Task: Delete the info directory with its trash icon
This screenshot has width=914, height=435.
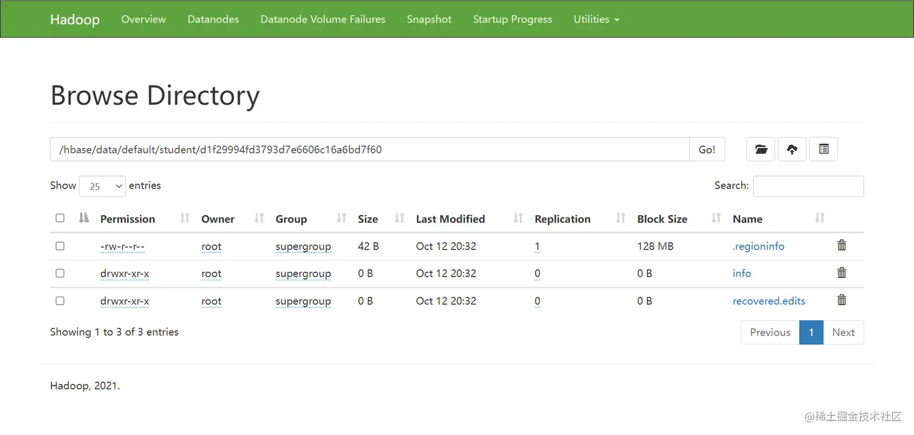Action: click(x=841, y=272)
